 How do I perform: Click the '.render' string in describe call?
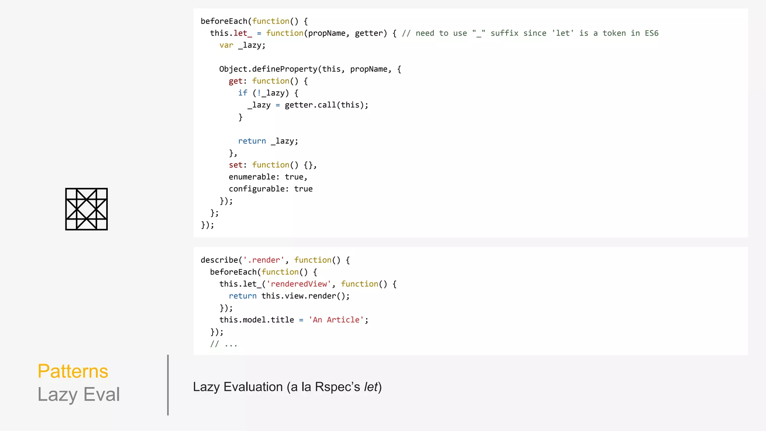(x=264, y=260)
